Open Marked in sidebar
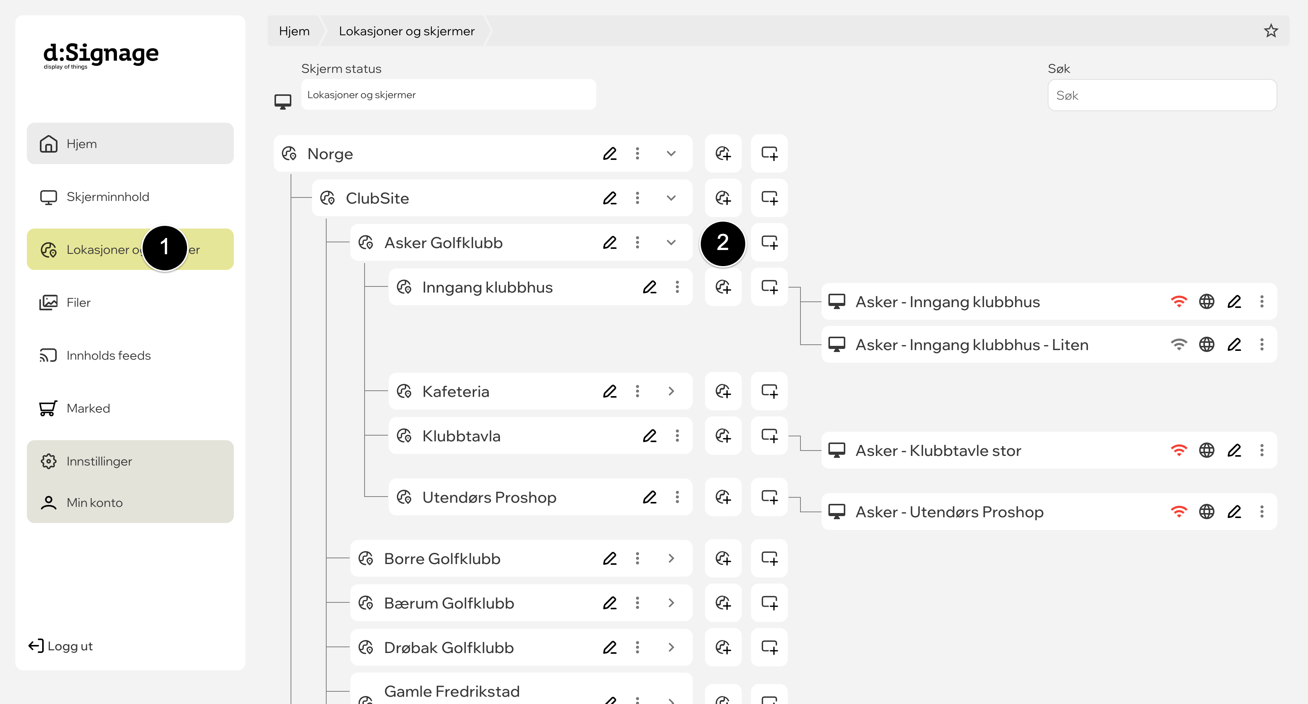1308x704 pixels. point(130,408)
